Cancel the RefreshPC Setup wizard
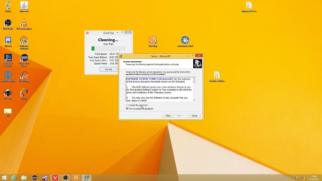Image resolution: width=322 pixels, height=181 pixels. tap(194, 116)
